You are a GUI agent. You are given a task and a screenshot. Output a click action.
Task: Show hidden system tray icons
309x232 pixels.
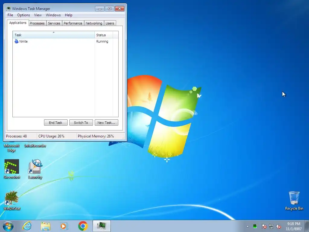[x=247, y=226]
